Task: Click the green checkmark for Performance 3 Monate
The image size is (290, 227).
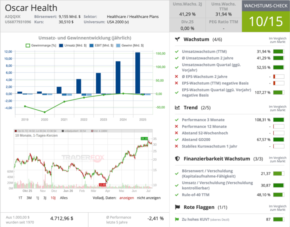Action: [177, 120]
